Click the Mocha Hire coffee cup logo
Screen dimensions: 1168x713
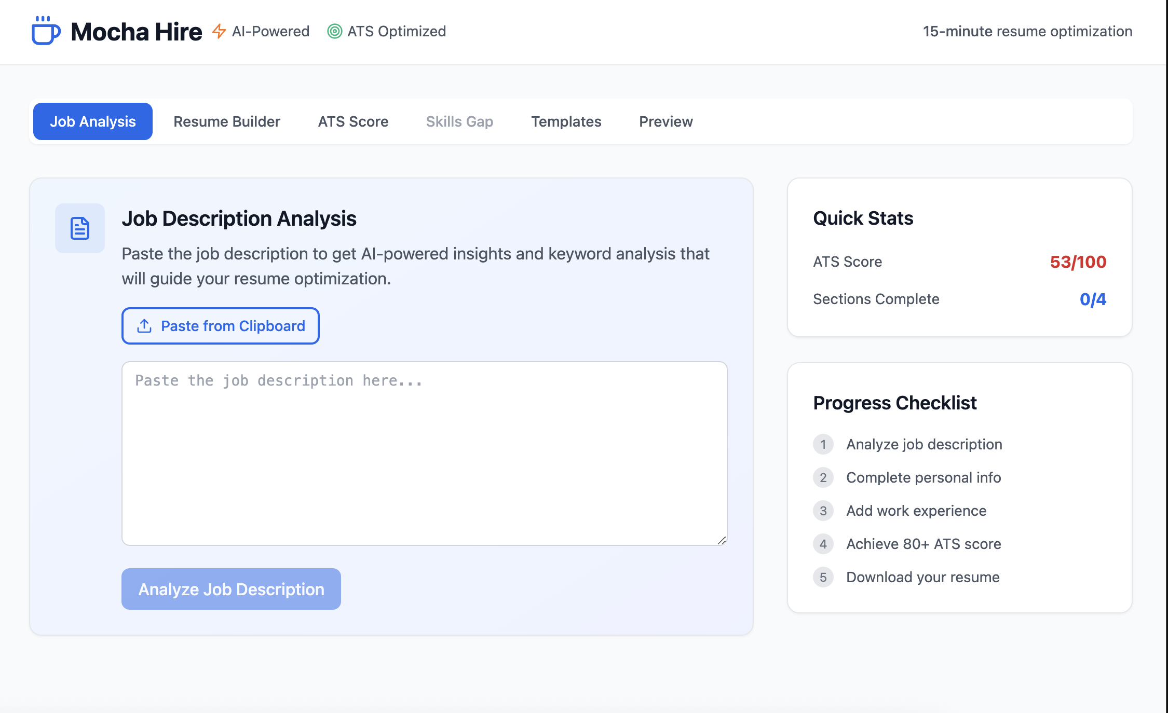(46, 31)
